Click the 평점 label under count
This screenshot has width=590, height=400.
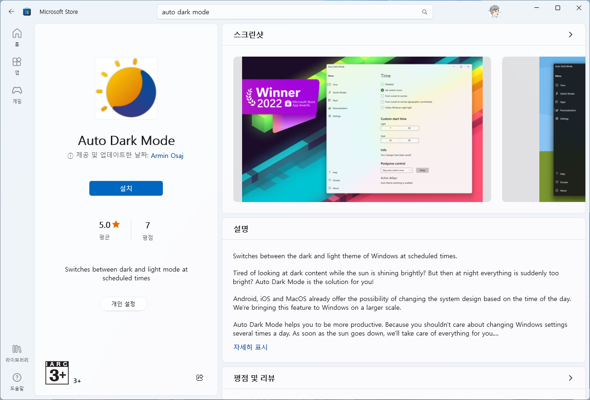[148, 238]
